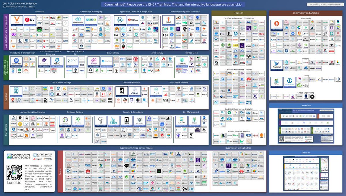The image size is (346, 196).
Task: Click the CNCF Trail Map banner
Action: click(x=173, y=4)
